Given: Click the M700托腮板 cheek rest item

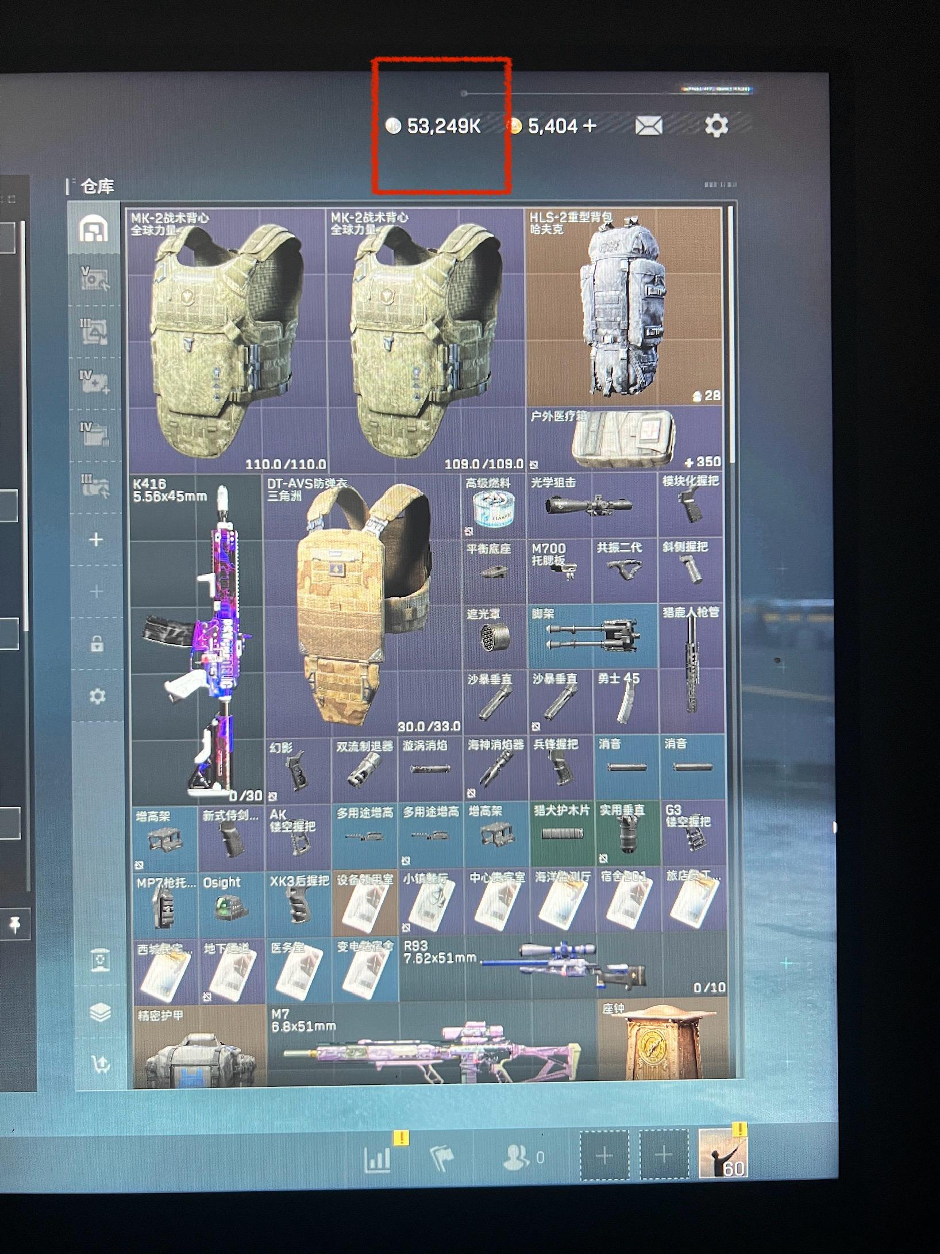Looking at the screenshot, I should [x=559, y=572].
